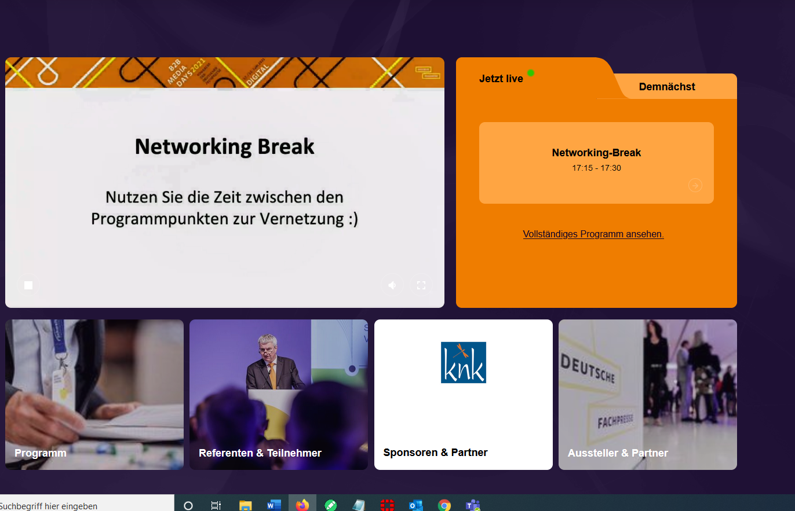Launch File Explorer from the taskbar

click(x=245, y=506)
